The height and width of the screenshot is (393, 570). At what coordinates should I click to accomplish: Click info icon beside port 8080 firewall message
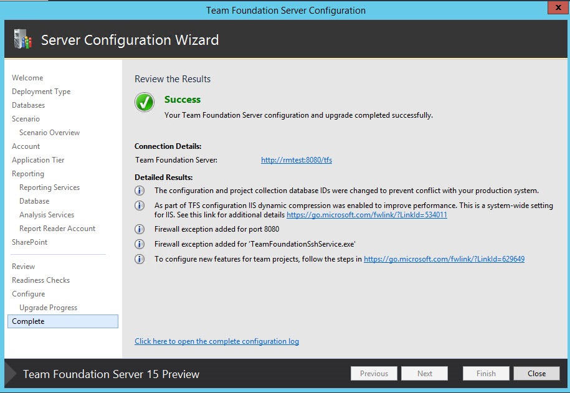point(139,229)
